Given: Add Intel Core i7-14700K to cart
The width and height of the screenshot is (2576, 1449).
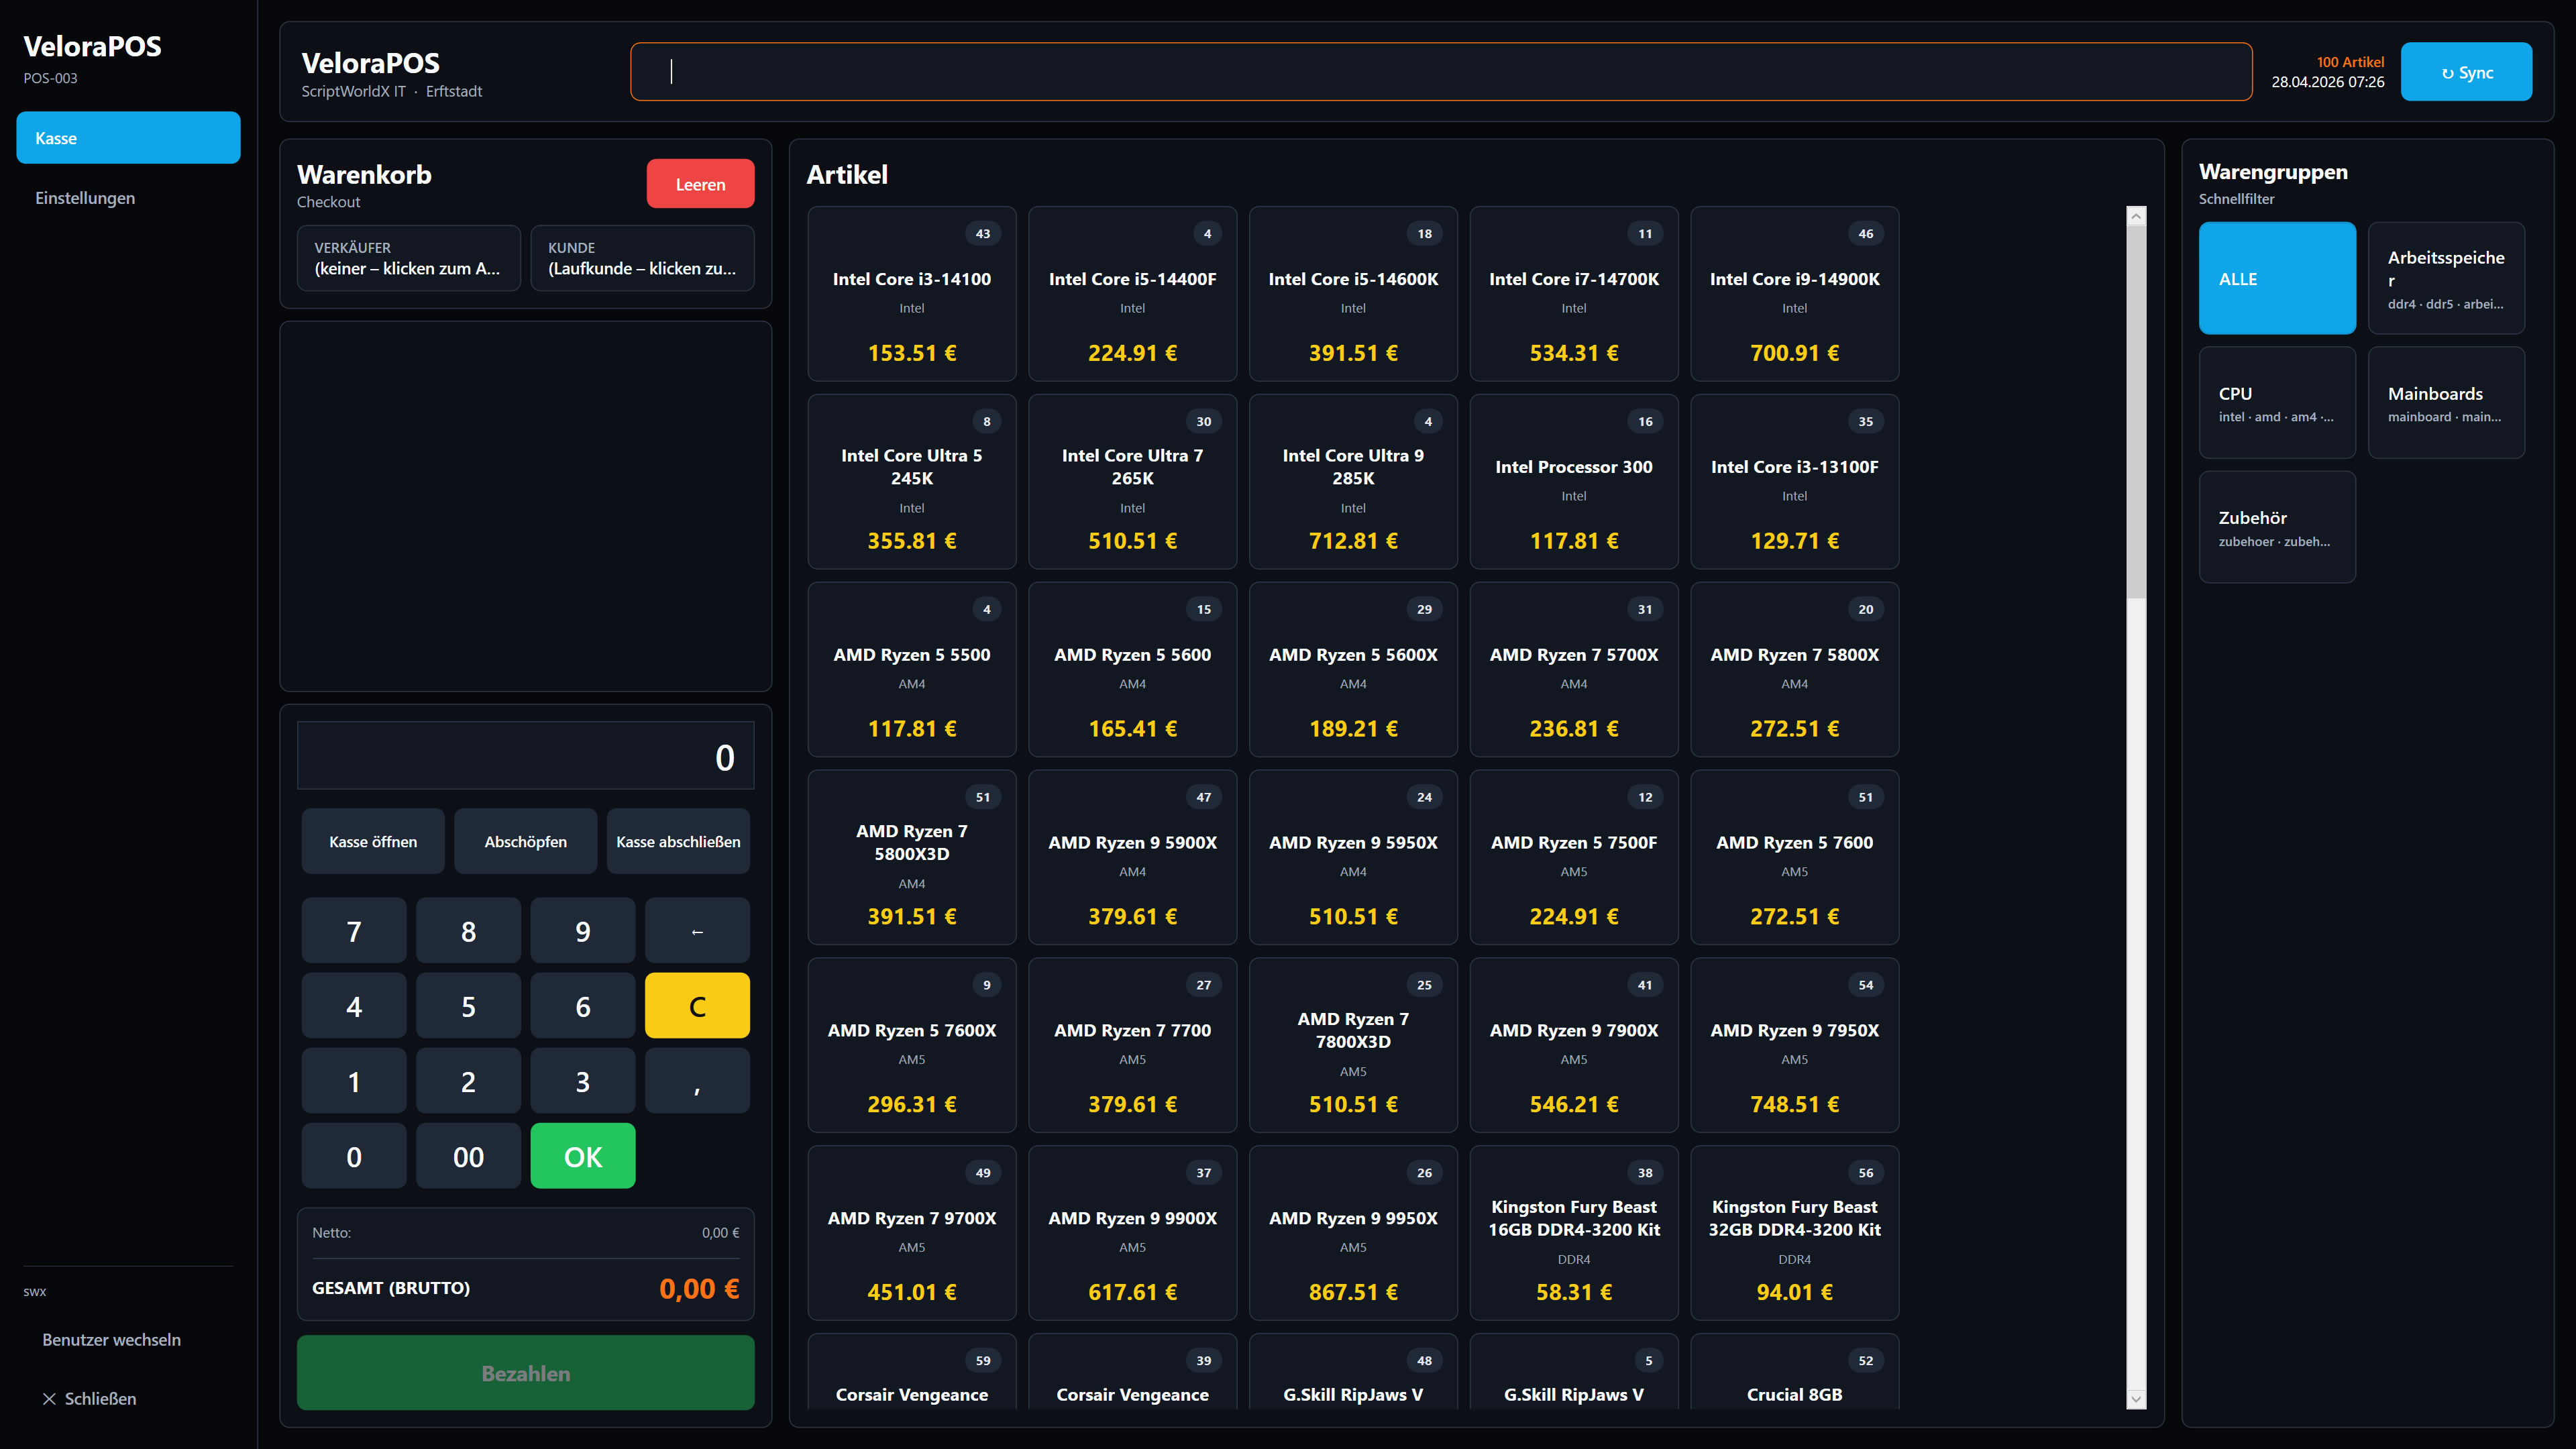Looking at the screenshot, I should [x=1574, y=294].
